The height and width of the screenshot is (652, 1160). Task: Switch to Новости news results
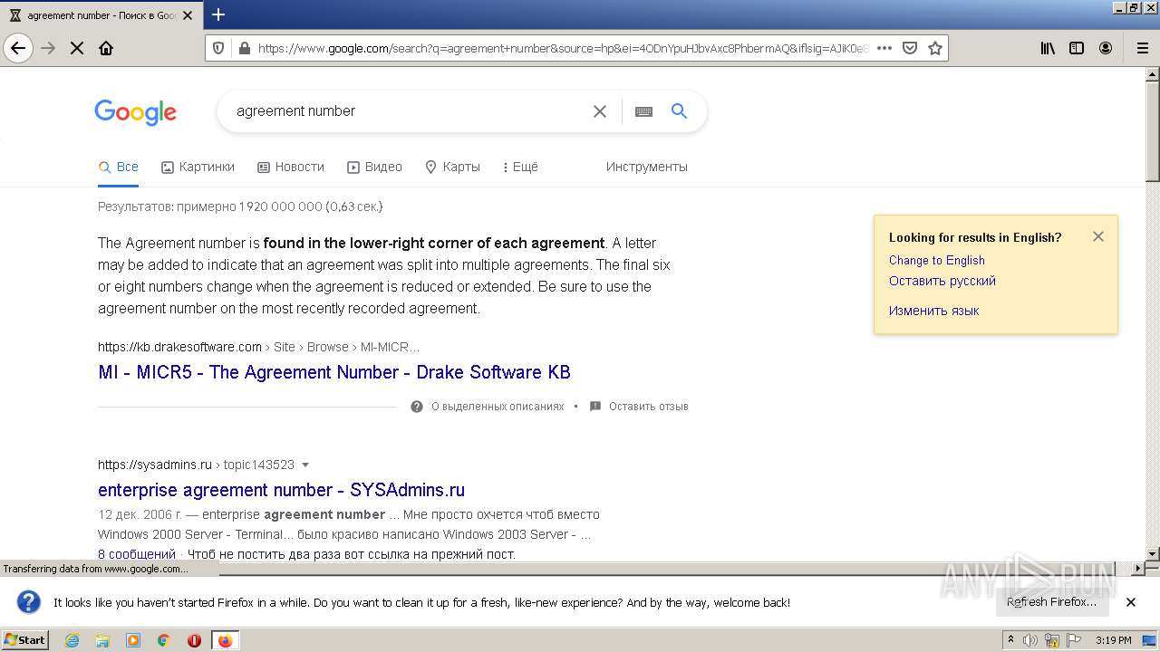point(291,167)
